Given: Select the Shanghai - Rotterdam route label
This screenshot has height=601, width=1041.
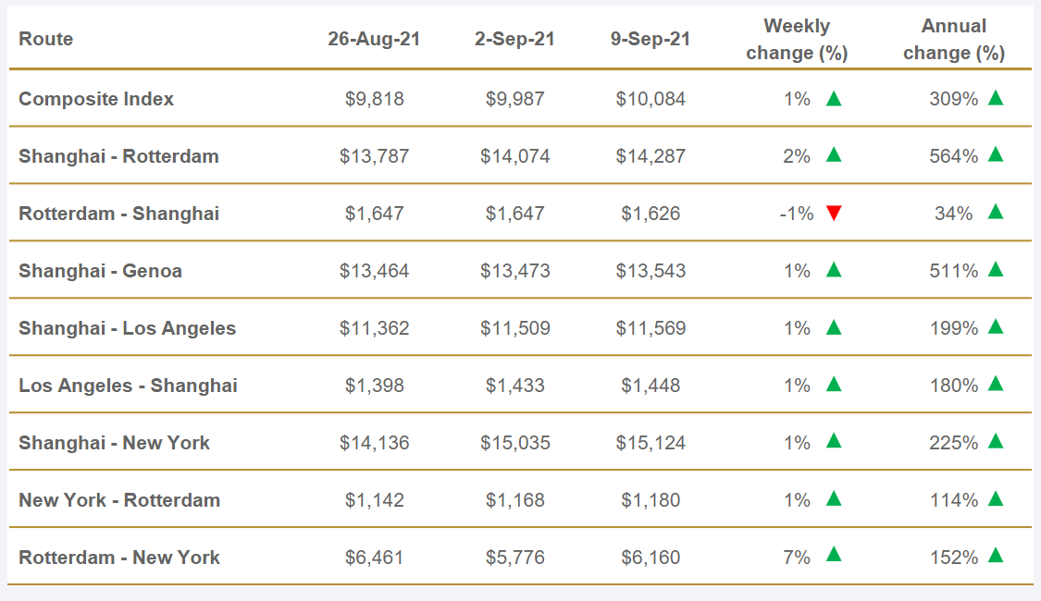Looking at the screenshot, I should click(118, 156).
